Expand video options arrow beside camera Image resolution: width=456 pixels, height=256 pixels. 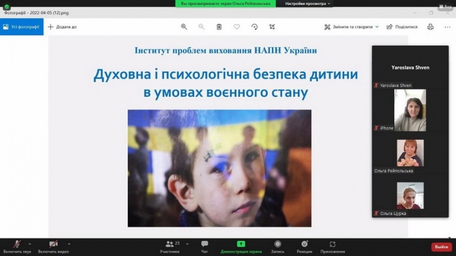[x=69, y=243]
